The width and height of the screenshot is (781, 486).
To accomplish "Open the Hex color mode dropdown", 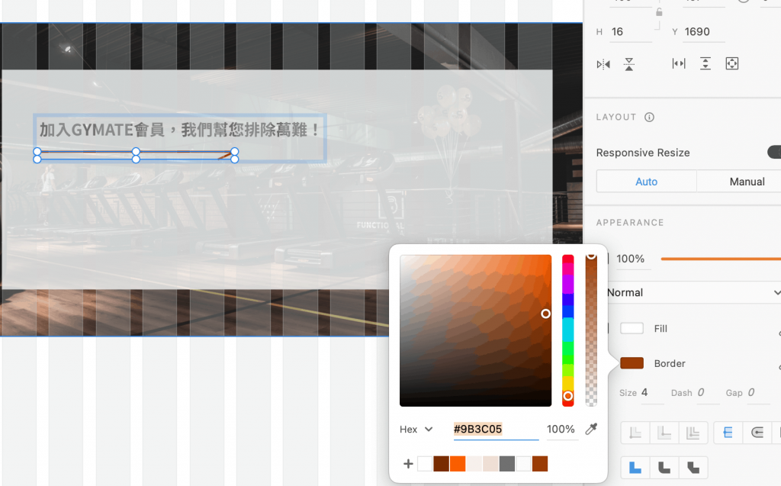I will pyautogui.click(x=416, y=430).
